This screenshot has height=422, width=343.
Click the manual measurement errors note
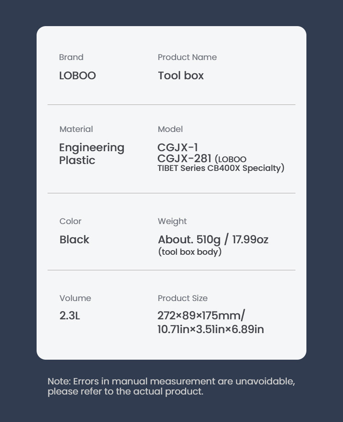coord(171,386)
